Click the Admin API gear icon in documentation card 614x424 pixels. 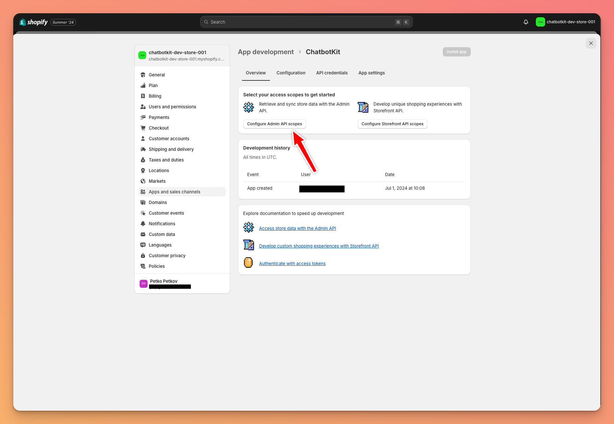[x=249, y=227]
